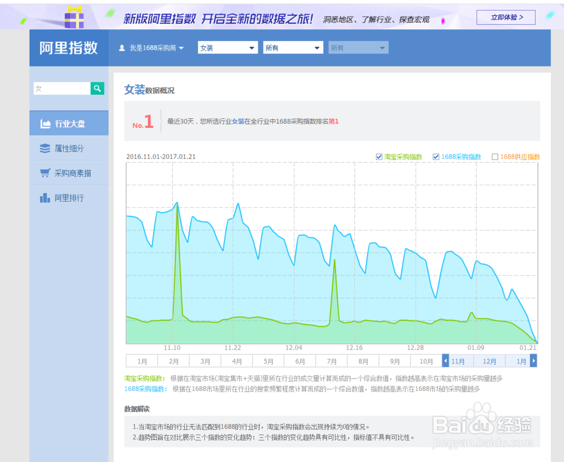Screen dimensions: 564x462
Task: Select the 6月 month tab
Action: click(300, 361)
